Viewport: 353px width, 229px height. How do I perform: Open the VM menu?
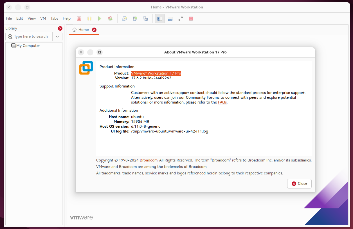(x=43, y=18)
